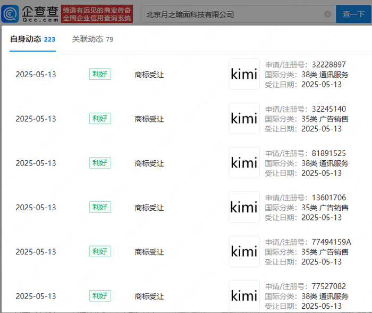Viewport: 372px width, 313px height.
Task: Select registration number 77494159A
Action: point(331,242)
